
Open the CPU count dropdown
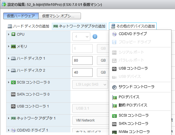81,37
